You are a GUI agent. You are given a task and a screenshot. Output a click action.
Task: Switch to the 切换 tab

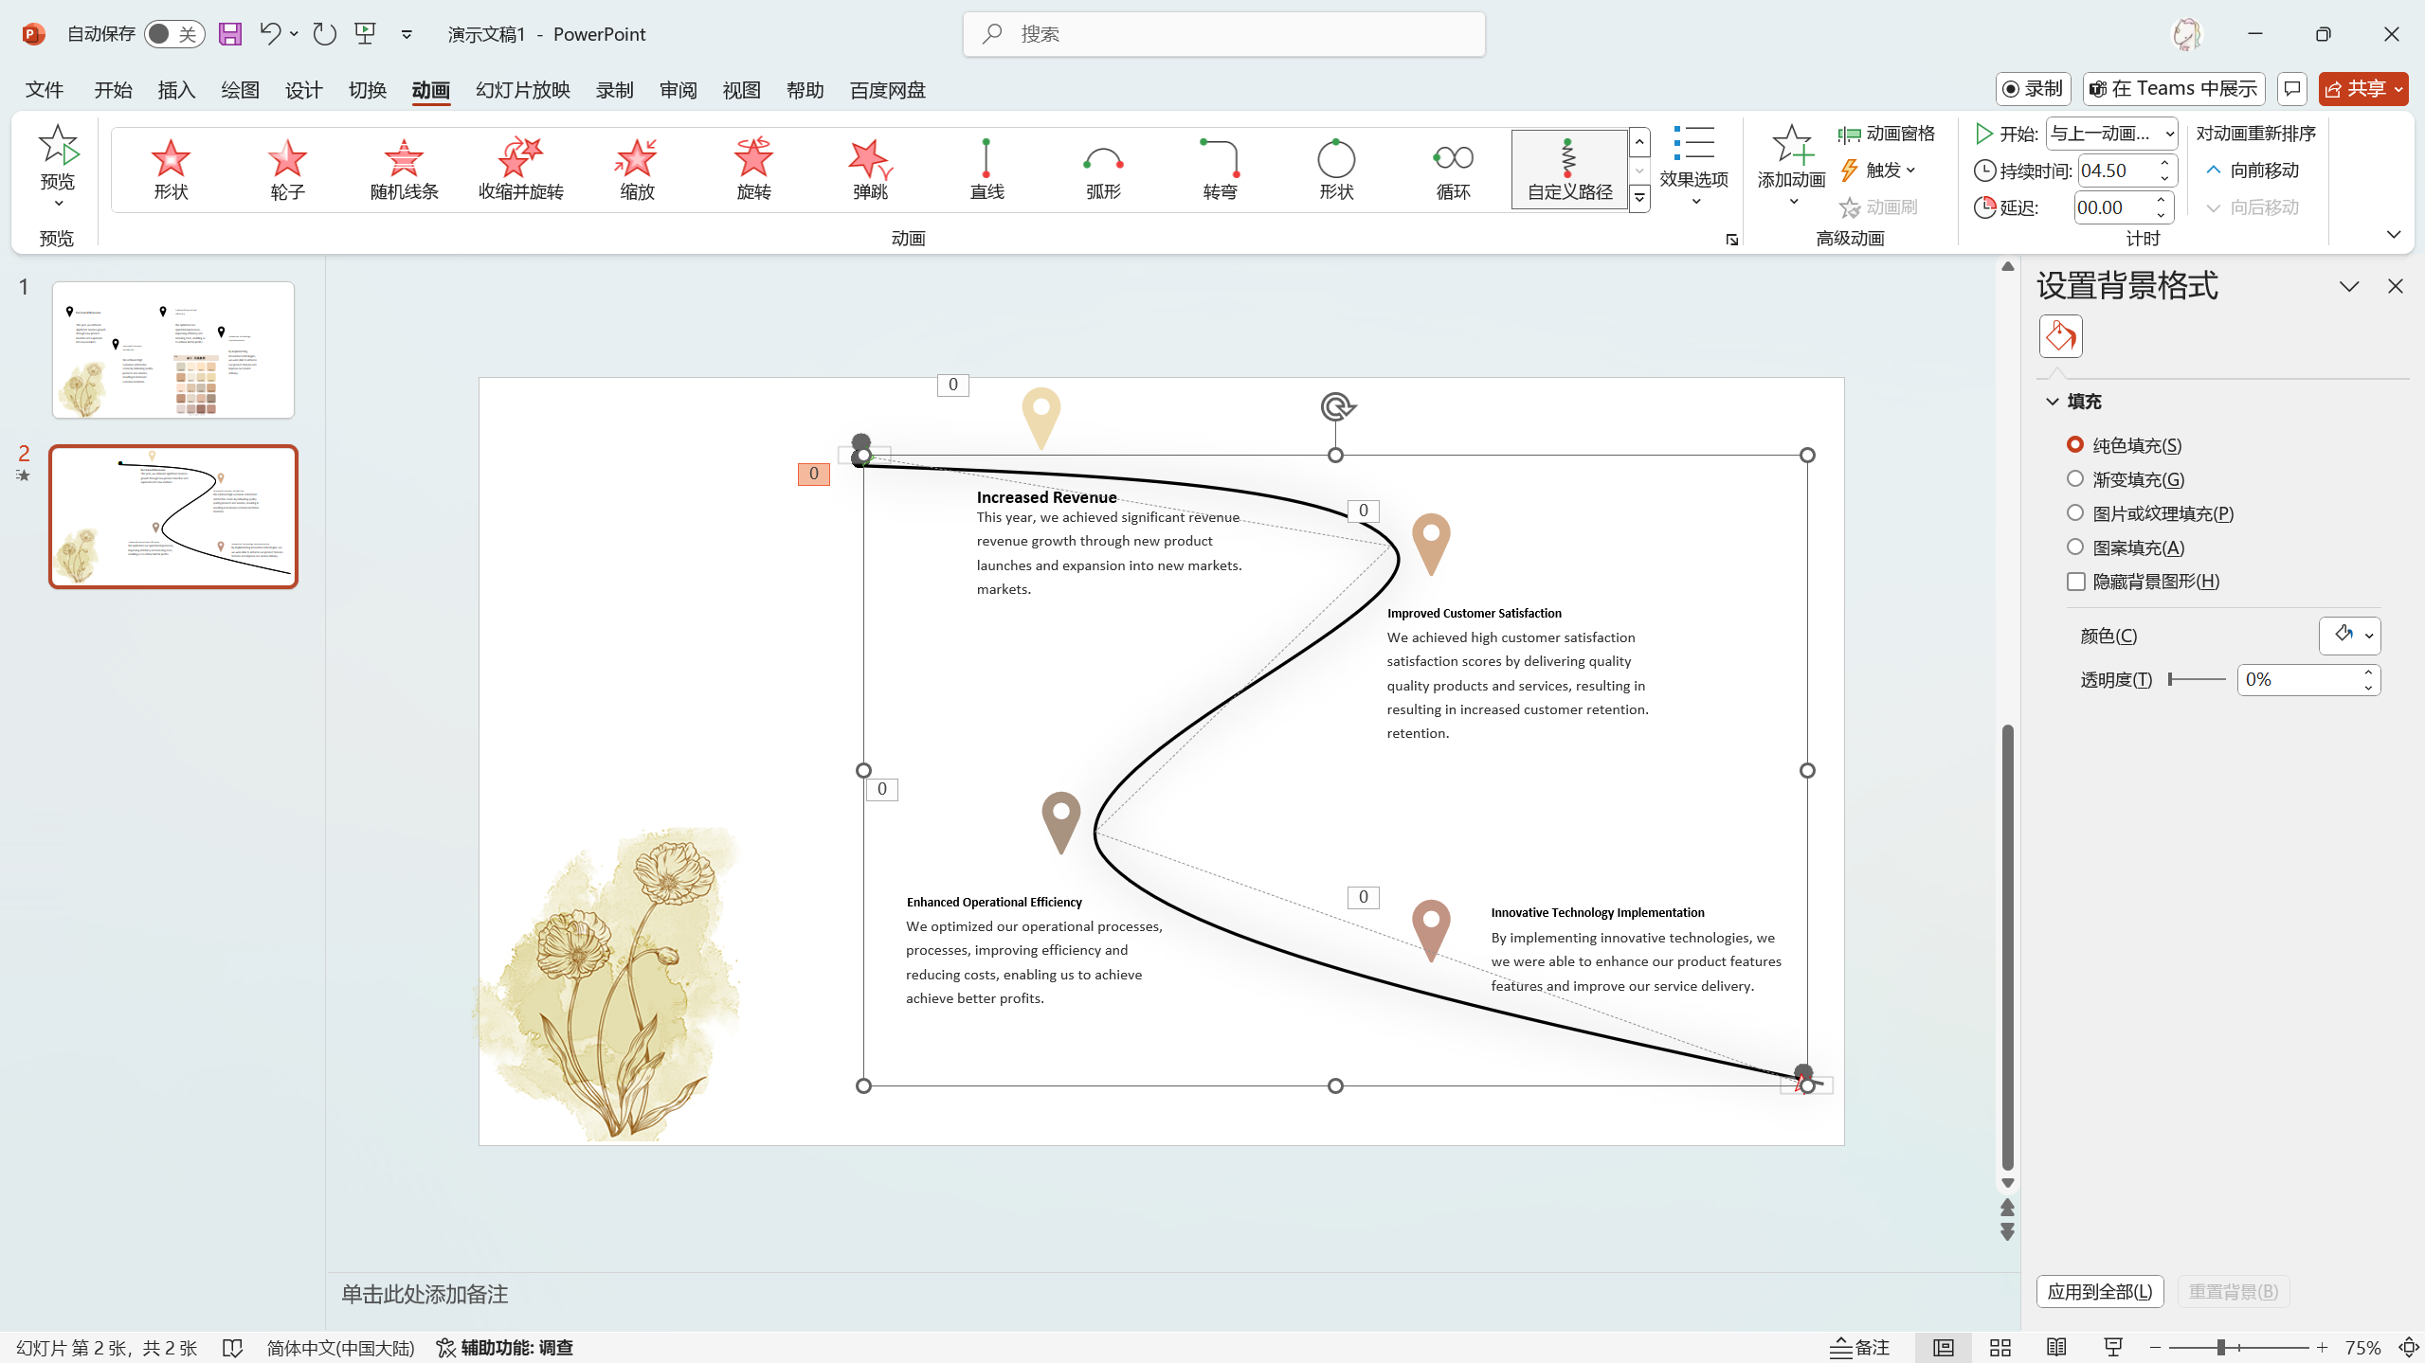pyautogui.click(x=367, y=90)
